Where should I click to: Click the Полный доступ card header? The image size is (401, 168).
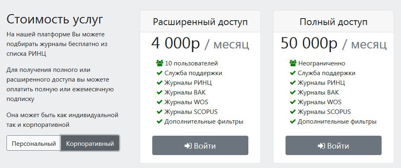tap(333, 22)
